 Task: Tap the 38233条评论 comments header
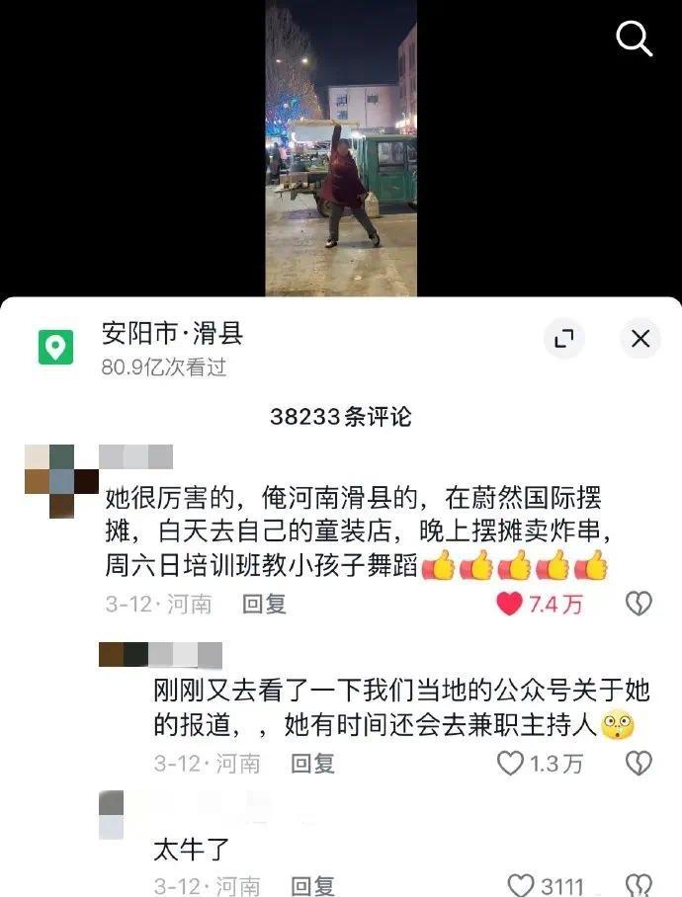coord(341,417)
